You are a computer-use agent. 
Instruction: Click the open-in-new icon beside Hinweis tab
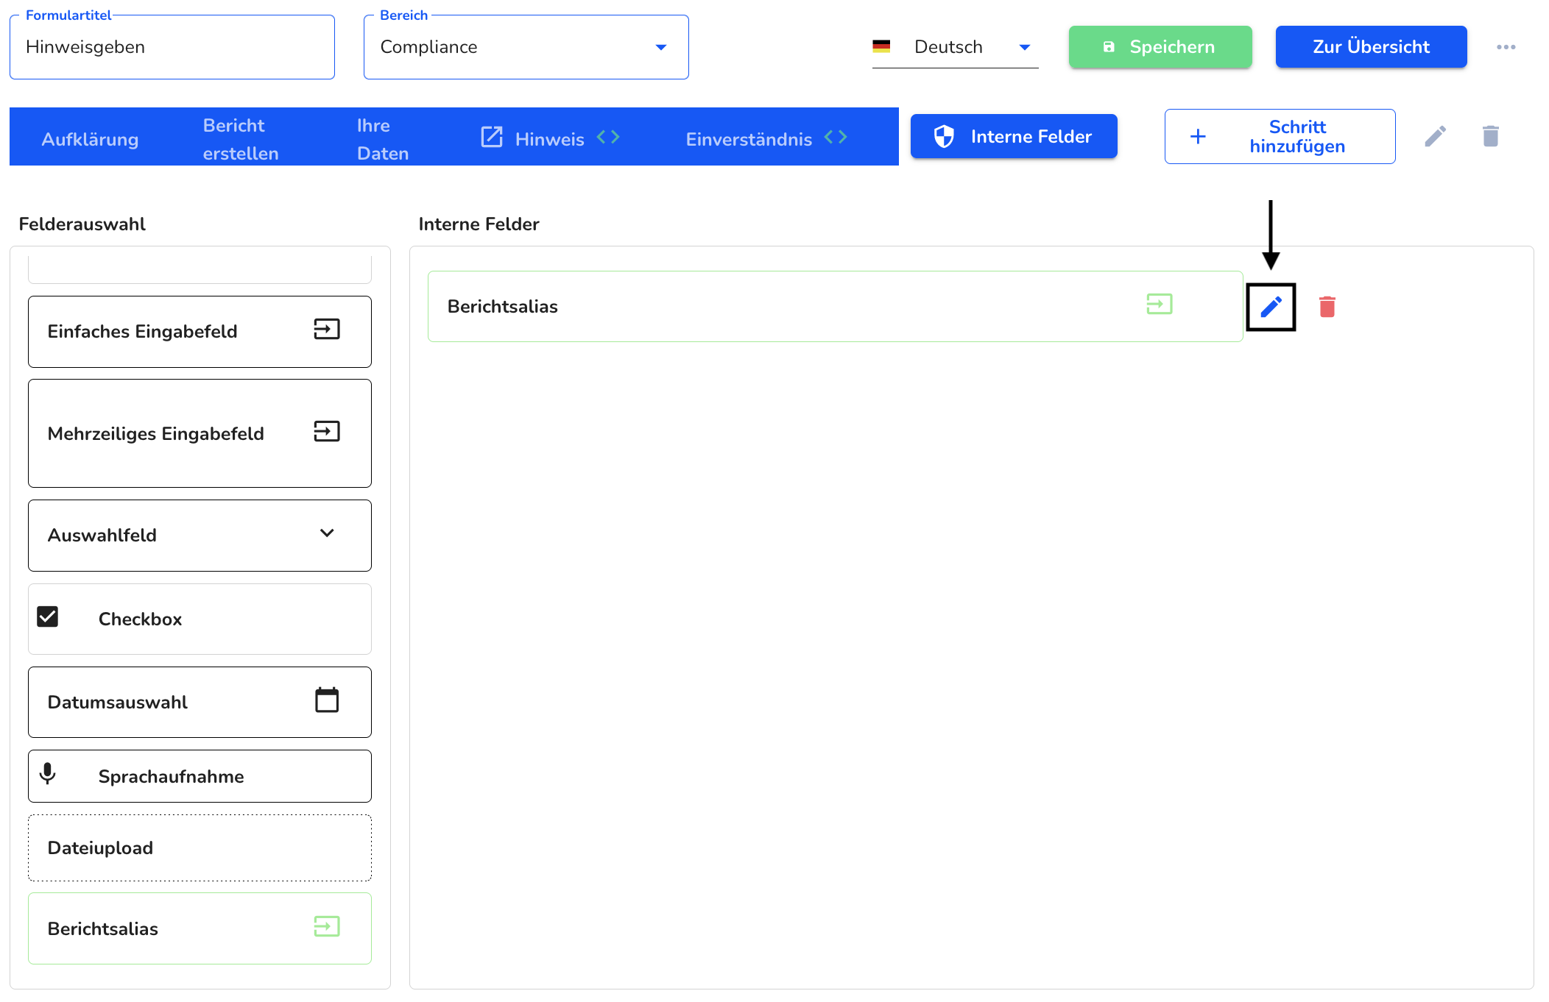(x=491, y=137)
